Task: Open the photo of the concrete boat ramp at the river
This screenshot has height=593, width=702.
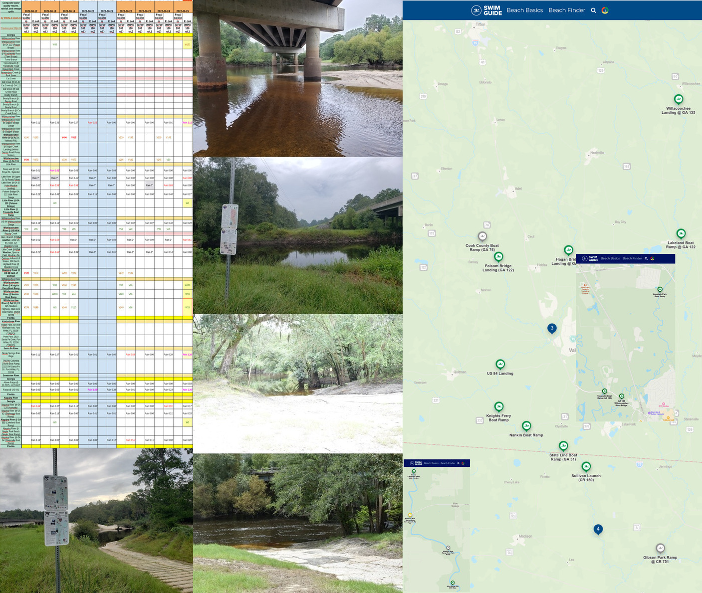Action: 298,523
